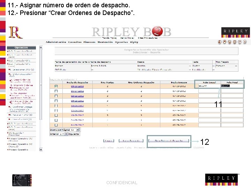Click the Nro. Ventas column header

(107, 83)
